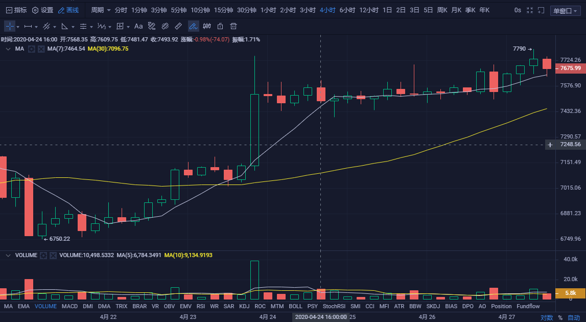The width and height of the screenshot is (586, 322).
Task: Toggle the continuous drawing pen icon
Action: coord(193,26)
